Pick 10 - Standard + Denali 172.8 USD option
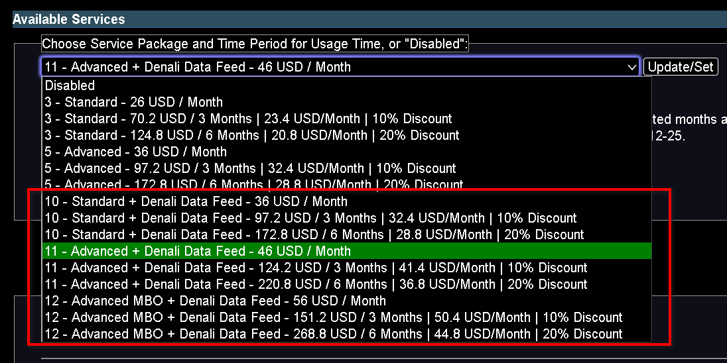This screenshot has height=363, width=727. [x=347, y=234]
